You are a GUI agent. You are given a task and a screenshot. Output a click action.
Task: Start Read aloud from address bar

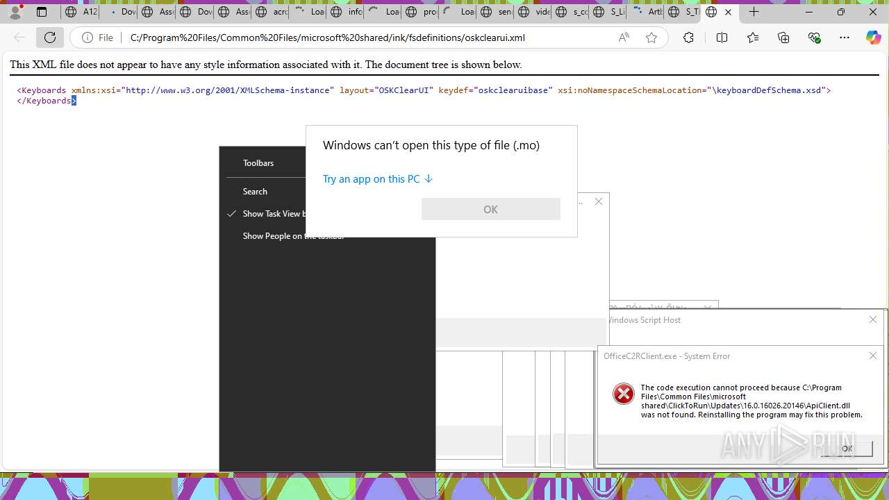624,37
